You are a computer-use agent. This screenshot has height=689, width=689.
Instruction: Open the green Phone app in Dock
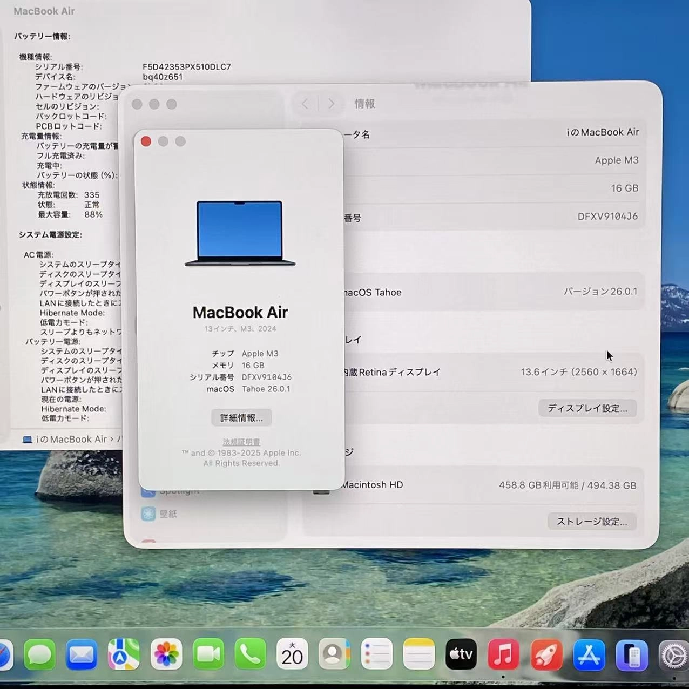[x=250, y=654]
